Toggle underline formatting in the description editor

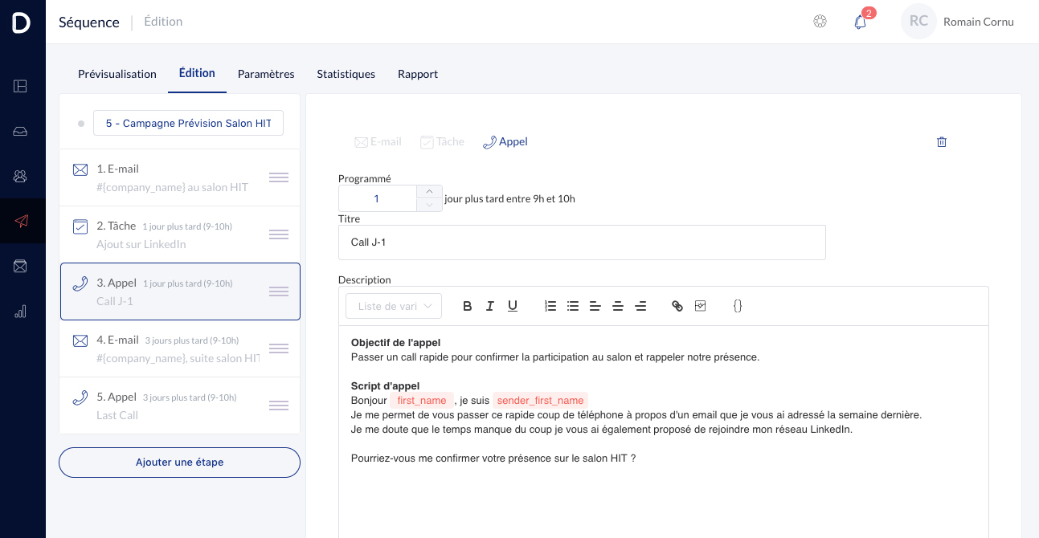click(x=513, y=306)
